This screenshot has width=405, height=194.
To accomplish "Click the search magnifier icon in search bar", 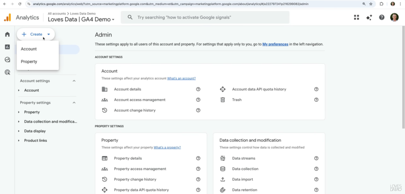I will 130,17.
